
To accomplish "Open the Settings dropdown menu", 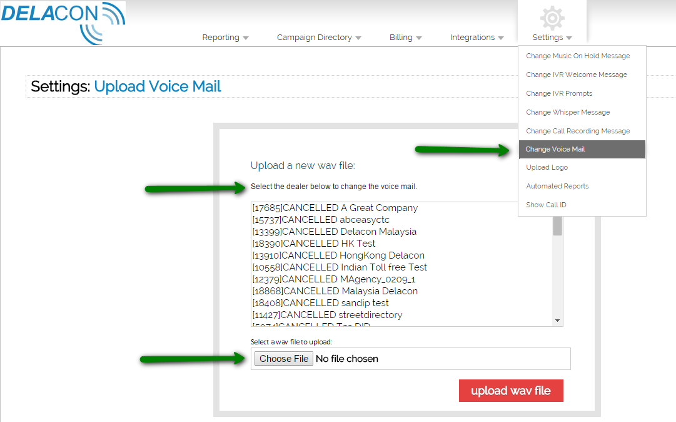I will [552, 38].
